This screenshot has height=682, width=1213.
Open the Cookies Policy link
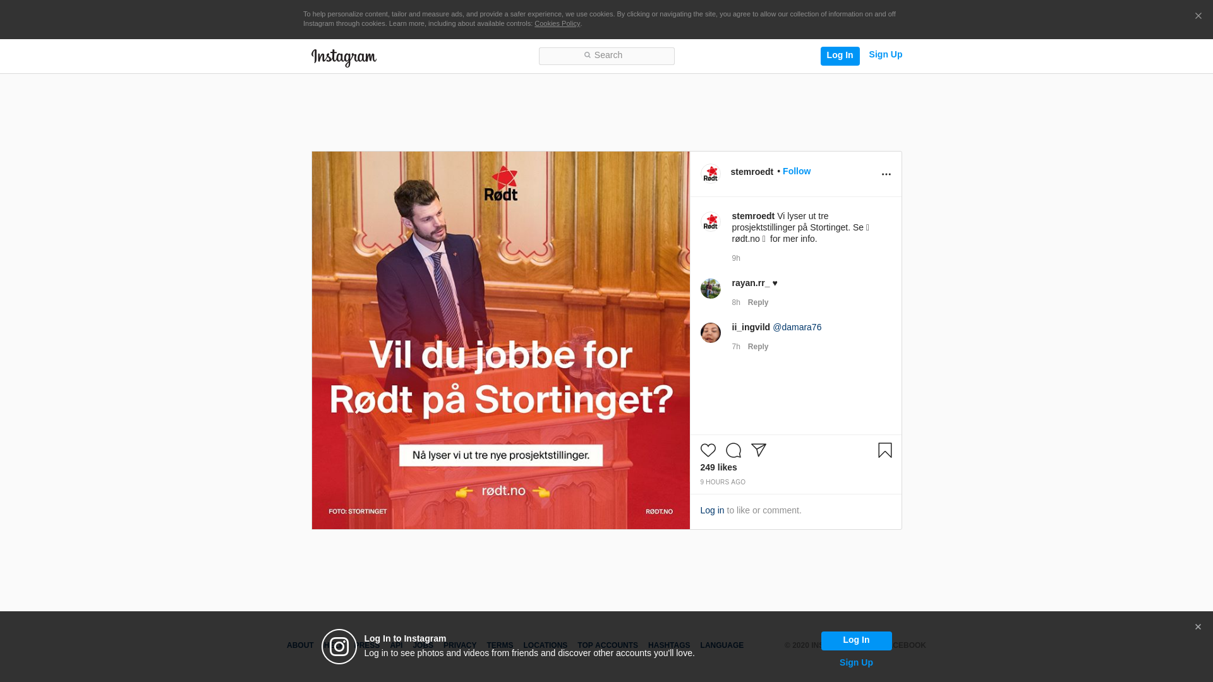click(557, 23)
